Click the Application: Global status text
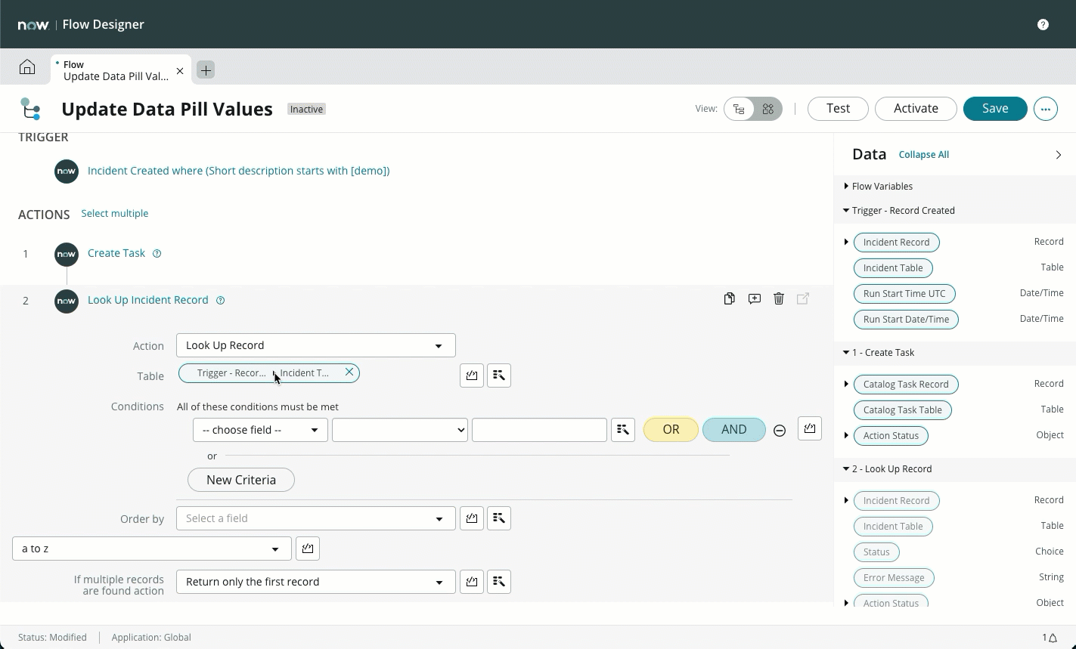 (x=151, y=638)
